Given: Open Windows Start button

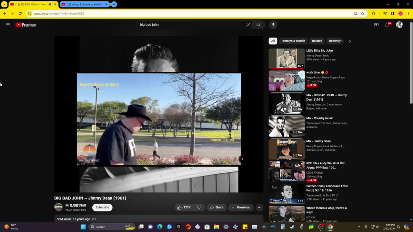Looking at the screenshot, I should [x=83, y=227].
